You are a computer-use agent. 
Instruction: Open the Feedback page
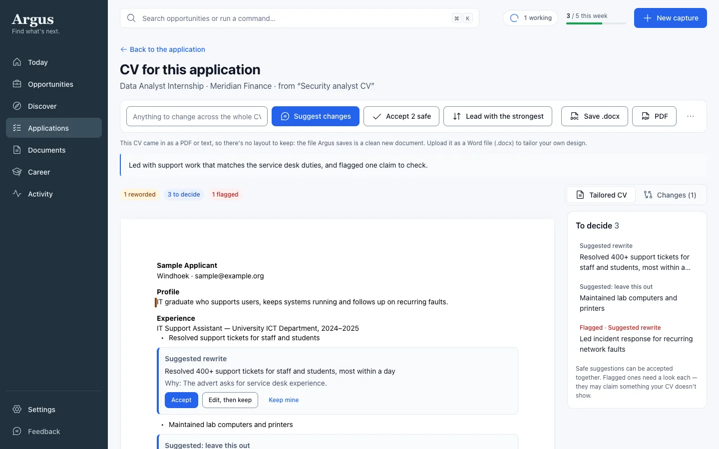[x=54, y=432]
